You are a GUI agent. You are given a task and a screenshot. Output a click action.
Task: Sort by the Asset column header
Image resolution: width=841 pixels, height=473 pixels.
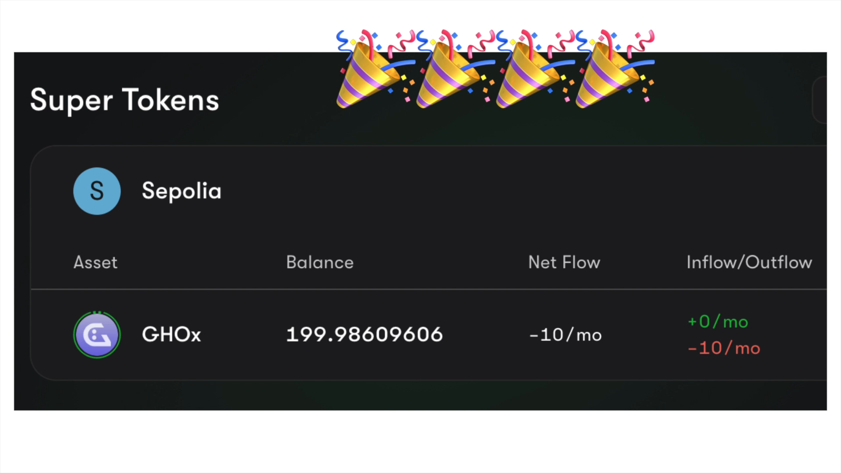[95, 262]
